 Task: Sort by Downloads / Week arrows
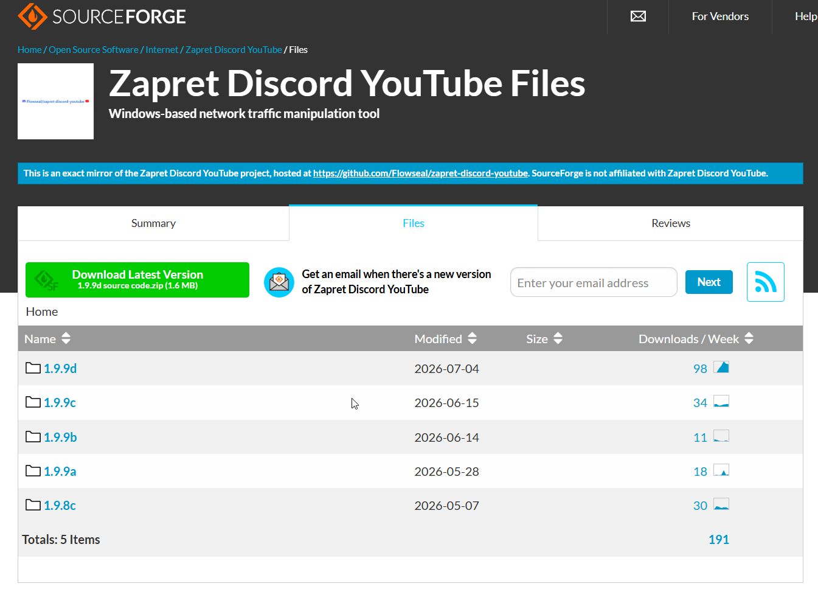[x=749, y=338]
